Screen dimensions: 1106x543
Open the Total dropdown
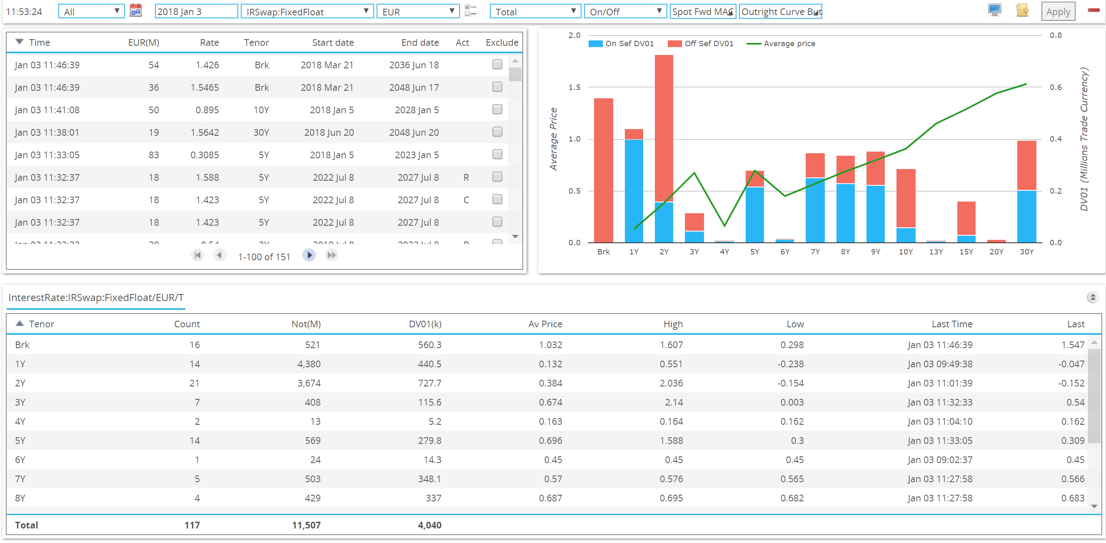tap(535, 12)
